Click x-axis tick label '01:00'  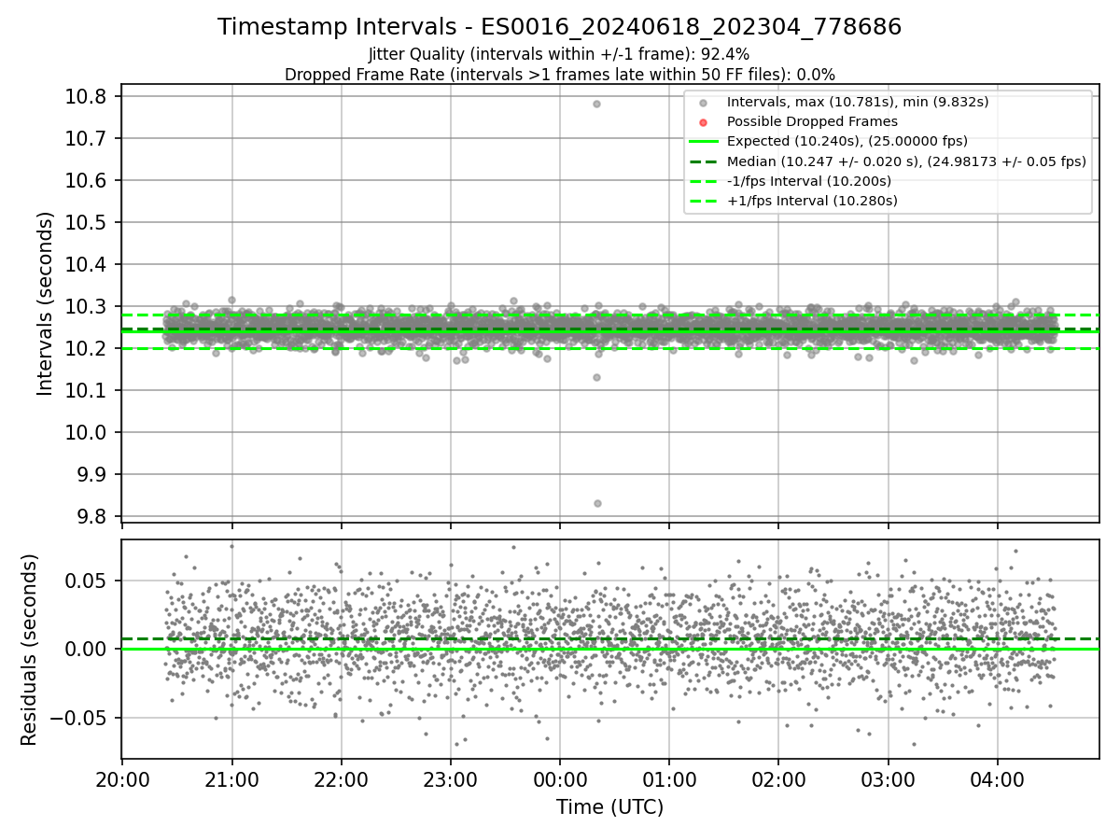(x=669, y=779)
